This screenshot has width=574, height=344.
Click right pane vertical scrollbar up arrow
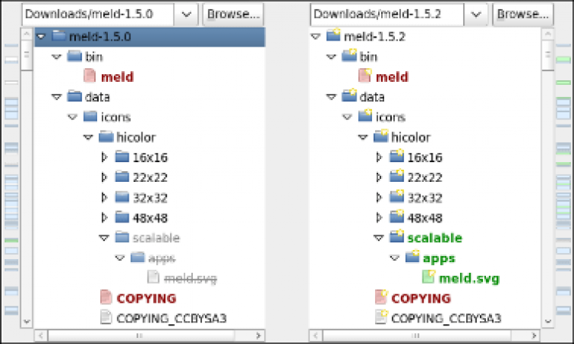548,34
